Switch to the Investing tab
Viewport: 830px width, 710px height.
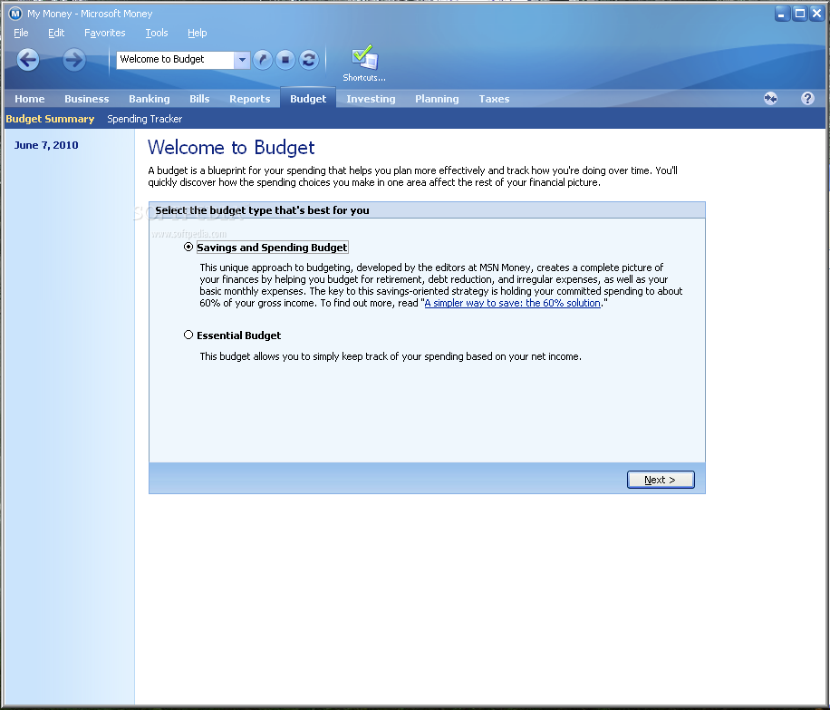click(x=372, y=99)
